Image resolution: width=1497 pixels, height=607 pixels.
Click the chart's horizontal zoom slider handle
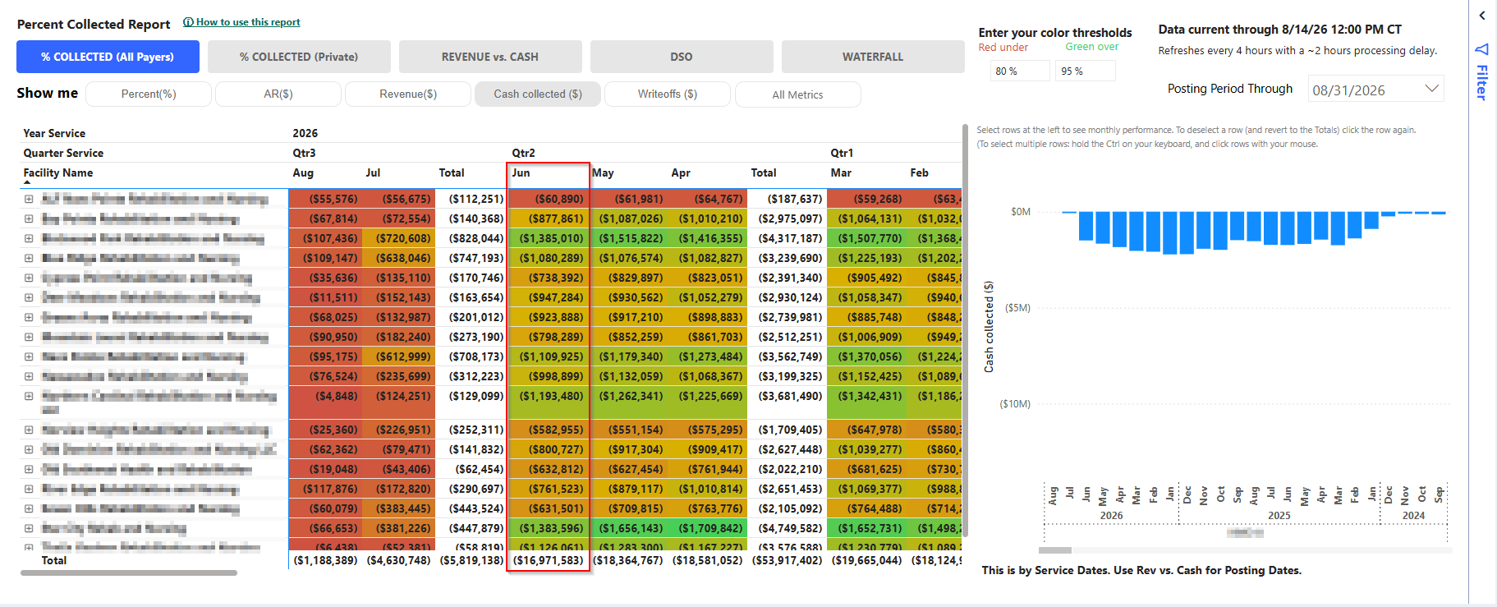pyautogui.click(x=1055, y=550)
